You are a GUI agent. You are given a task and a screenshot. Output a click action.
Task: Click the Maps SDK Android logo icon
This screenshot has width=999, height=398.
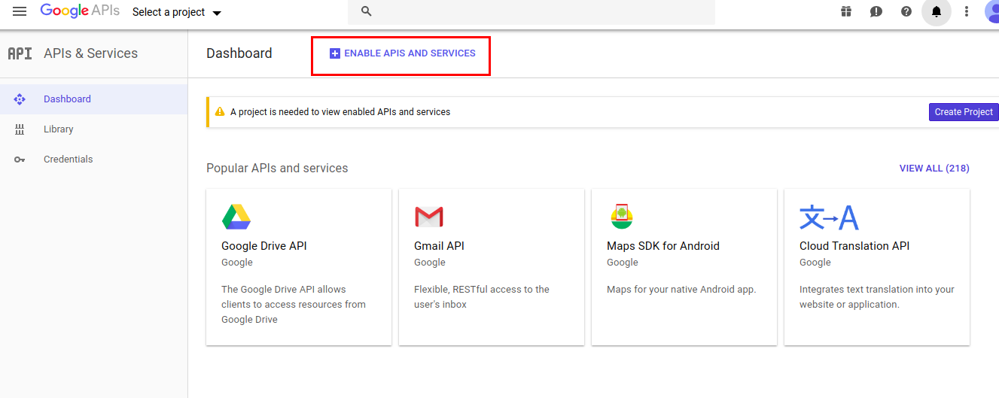[x=622, y=217]
